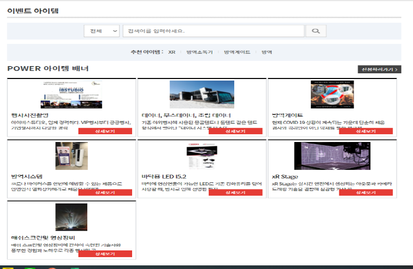Image resolution: width=413 pixels, height=269 pixels.
Task: Select the XR recommended item link
Action: 172,53
